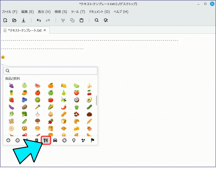Screen dimensions: 216x169
Task: Expand the 編集 (E) menu
Action: coord(27,12)
